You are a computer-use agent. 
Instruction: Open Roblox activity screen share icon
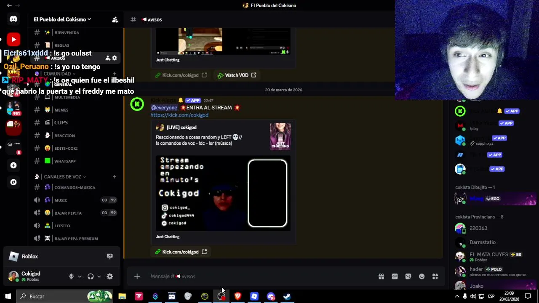click(110, 256)
